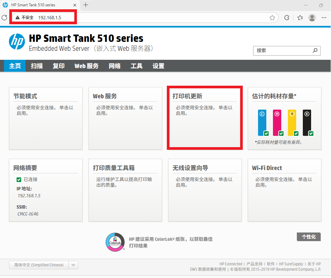The width and height of the screenshot is (331, 278).
Task: Click the search magnifier icon
Action: point(315,50)
